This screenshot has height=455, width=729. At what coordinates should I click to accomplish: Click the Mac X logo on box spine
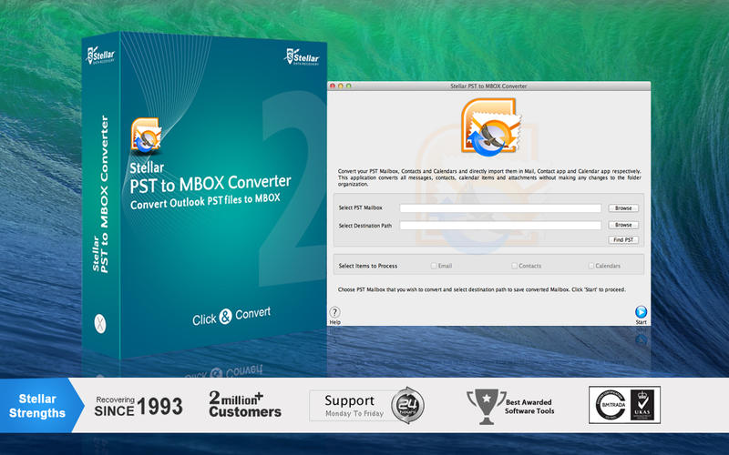100,324
